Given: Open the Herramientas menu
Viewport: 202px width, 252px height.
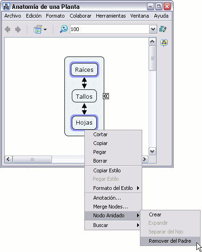Looking at the screenshot, I should coord(111,16).
